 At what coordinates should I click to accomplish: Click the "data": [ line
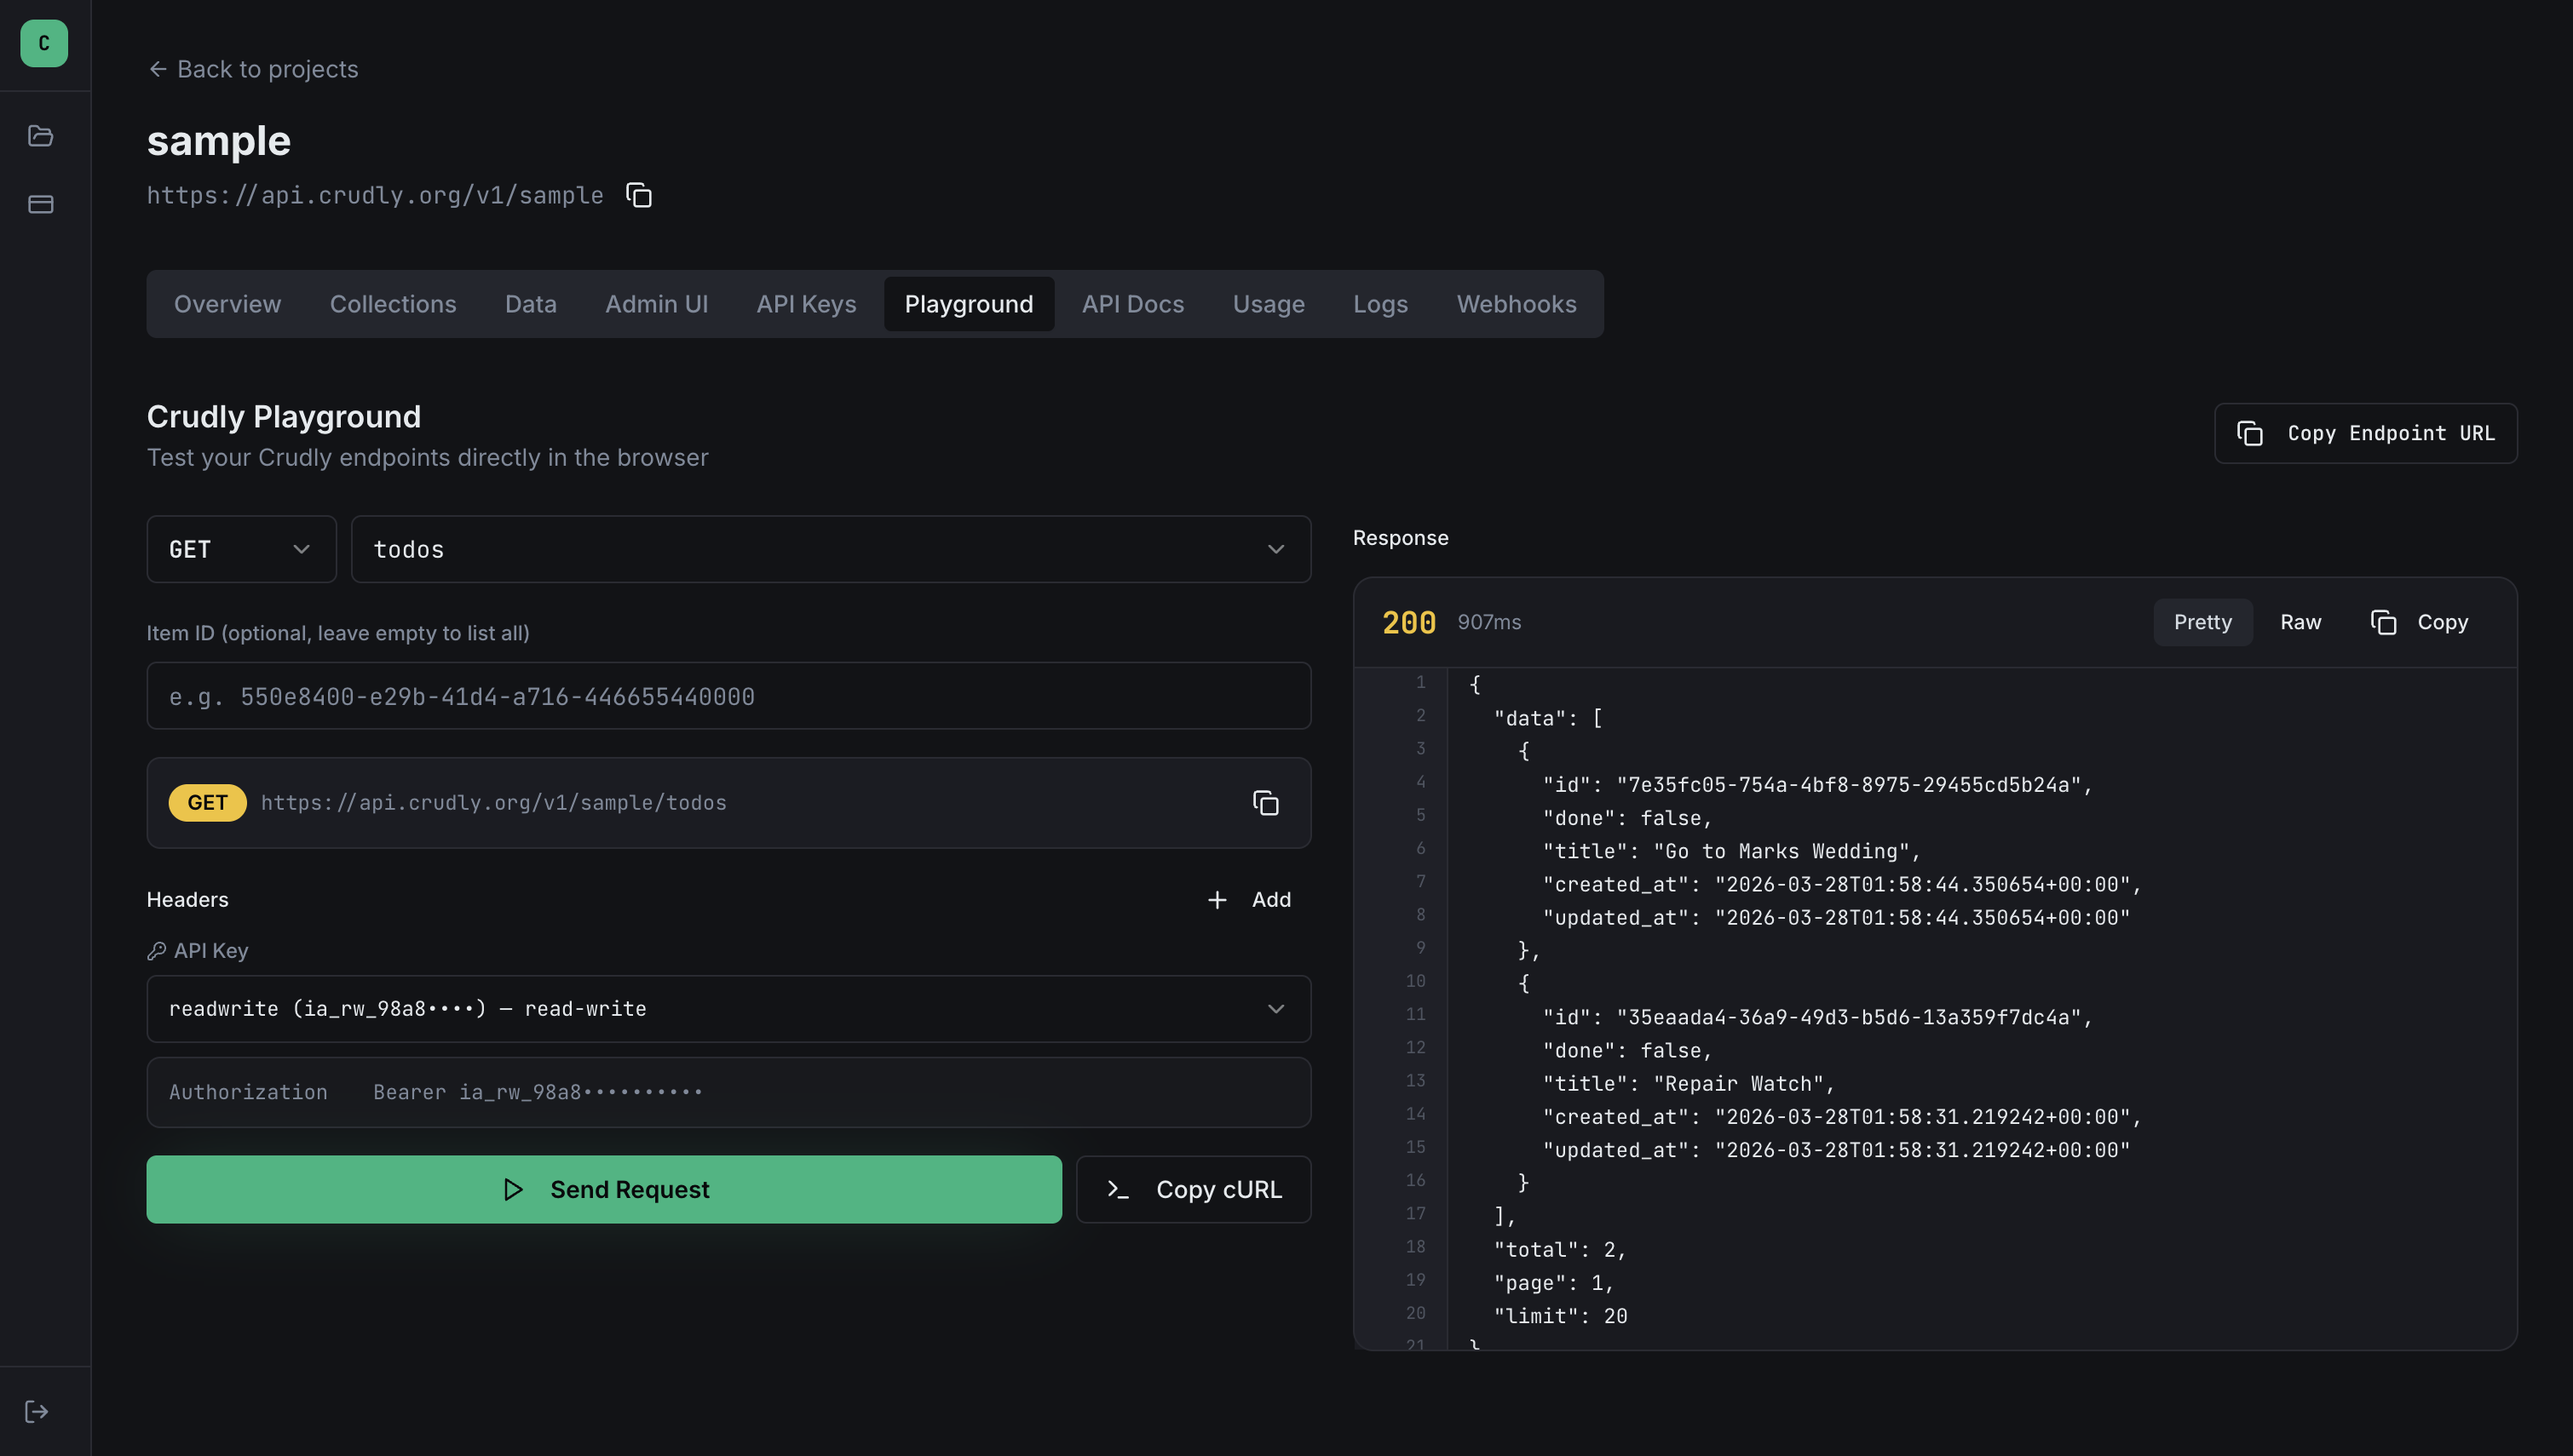click(1547, 719)
